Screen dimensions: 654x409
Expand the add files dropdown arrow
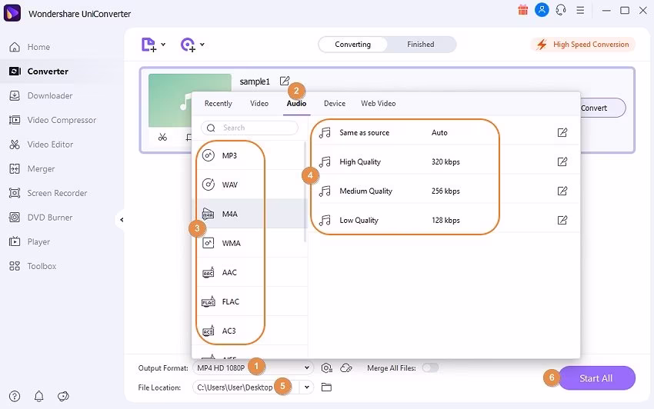click(163, 45)
